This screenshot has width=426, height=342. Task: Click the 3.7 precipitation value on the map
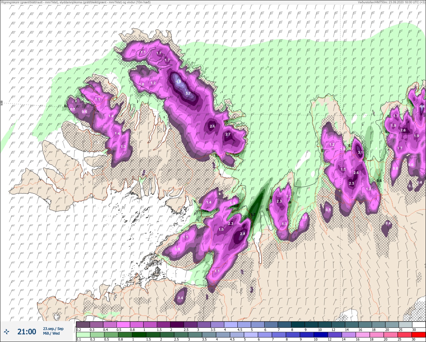pyautogui.click(x=188, y=93)
